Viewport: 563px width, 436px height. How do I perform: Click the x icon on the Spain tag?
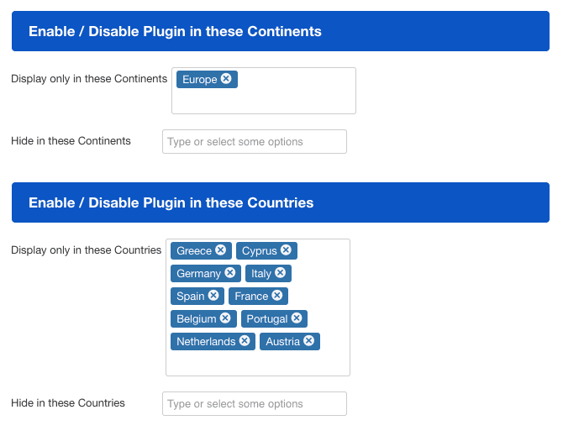click(213, 296)
